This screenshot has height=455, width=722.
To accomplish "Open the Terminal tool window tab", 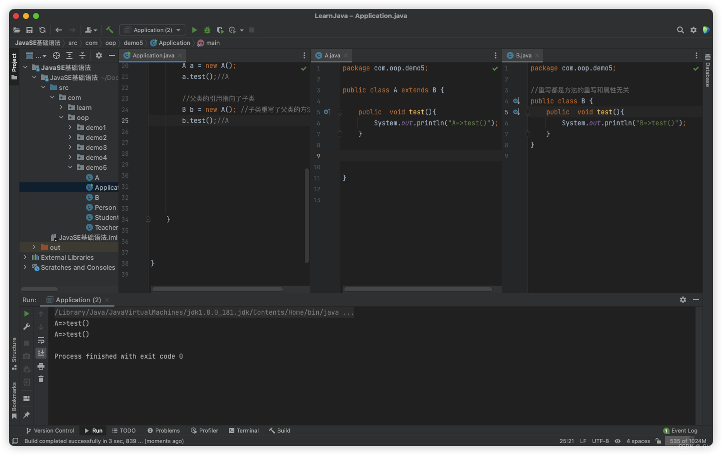I will click(x=244, y=431).
